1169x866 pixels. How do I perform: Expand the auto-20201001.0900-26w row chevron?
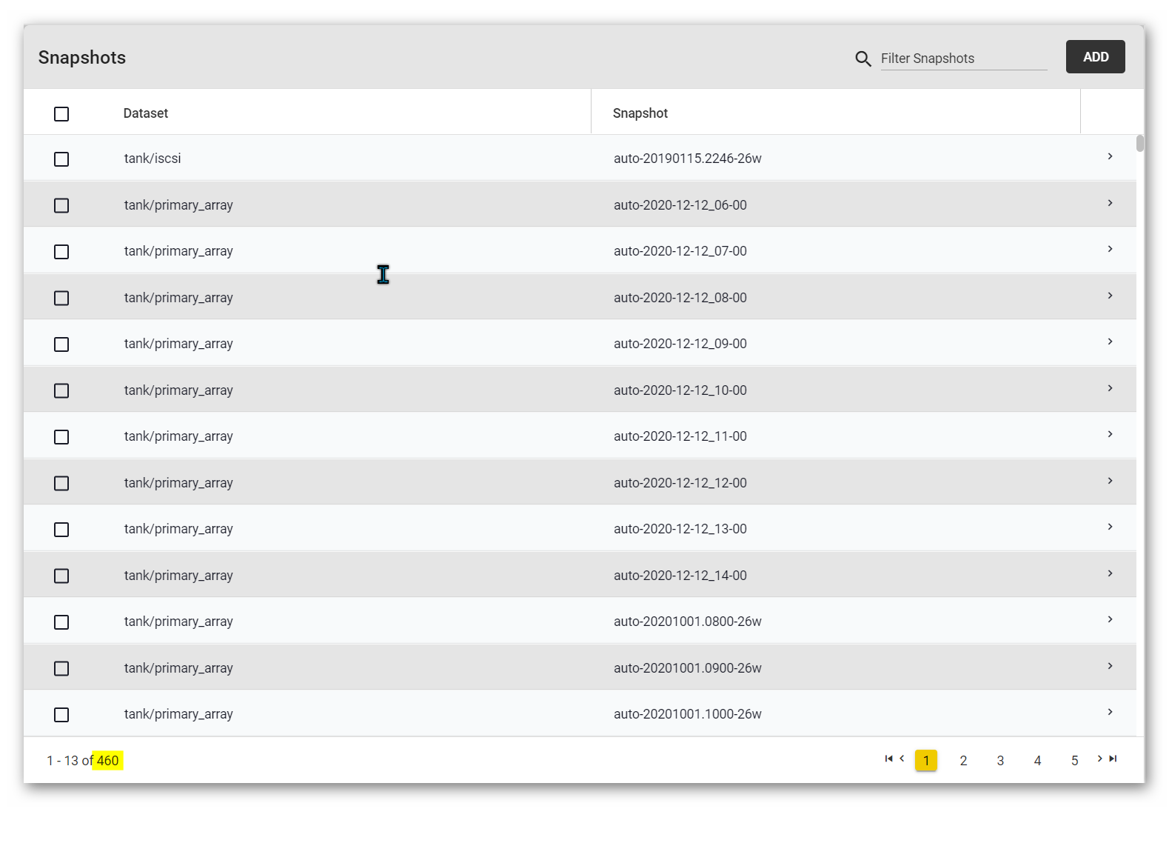[1110, 666]
